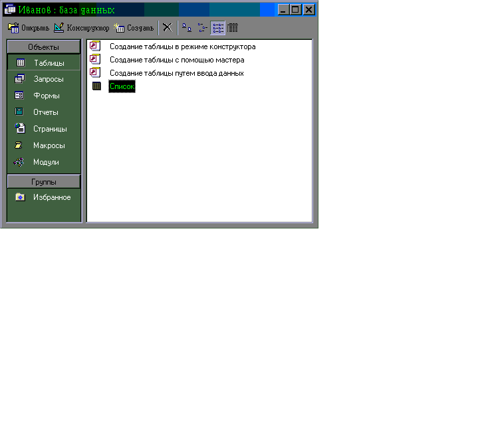Click the Создать toolbar button
Image resolution: width=490 pixels, height=439 pixels.
tap(134, 28)
